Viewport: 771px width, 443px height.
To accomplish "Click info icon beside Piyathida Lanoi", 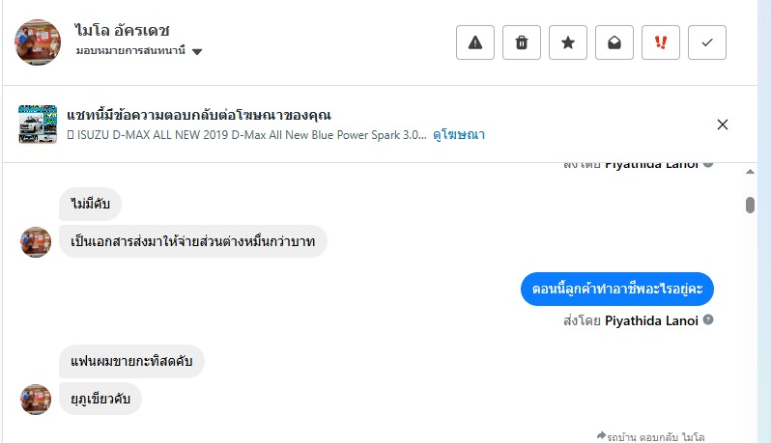I will pos(708,319).
